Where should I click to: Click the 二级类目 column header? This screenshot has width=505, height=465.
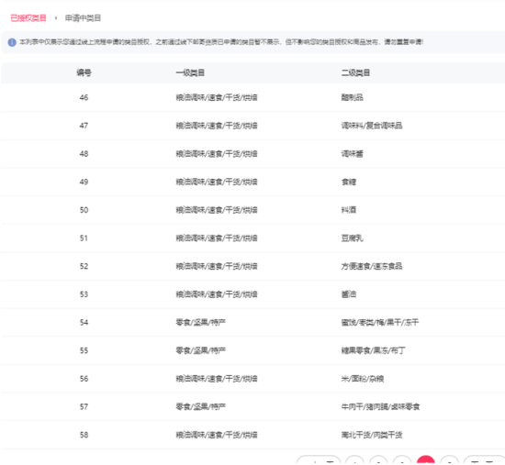355,72
